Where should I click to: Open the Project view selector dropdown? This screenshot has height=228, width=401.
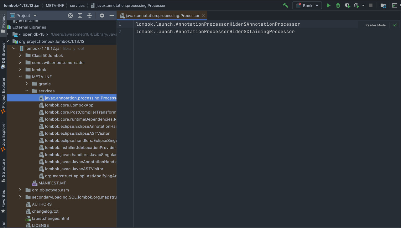point(23,15)
